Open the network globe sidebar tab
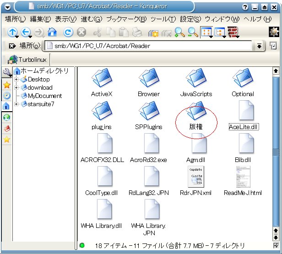The height and width of the screenshot is (254, 282). (7, 118)
